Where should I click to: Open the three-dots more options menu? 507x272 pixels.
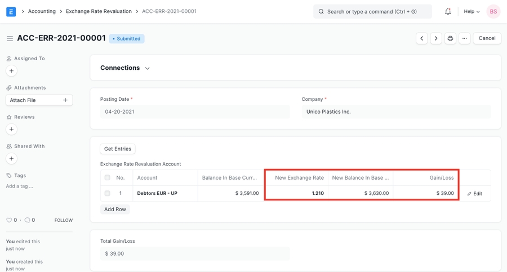pyautogui.click(x=464, y=38)
